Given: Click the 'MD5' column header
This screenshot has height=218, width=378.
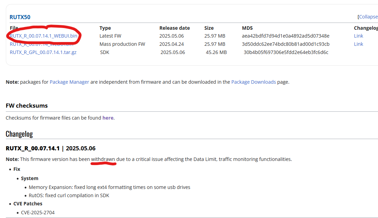Looking at the screenshot, I should (x=247, y=28).
